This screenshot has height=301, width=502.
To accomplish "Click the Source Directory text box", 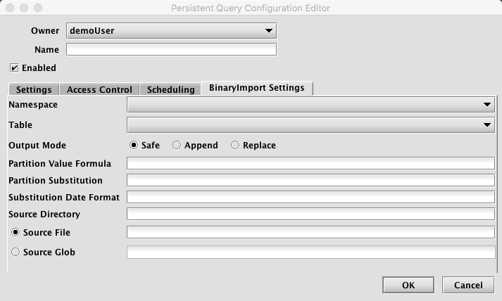I will pyautogui.click(x=310, y=214).
